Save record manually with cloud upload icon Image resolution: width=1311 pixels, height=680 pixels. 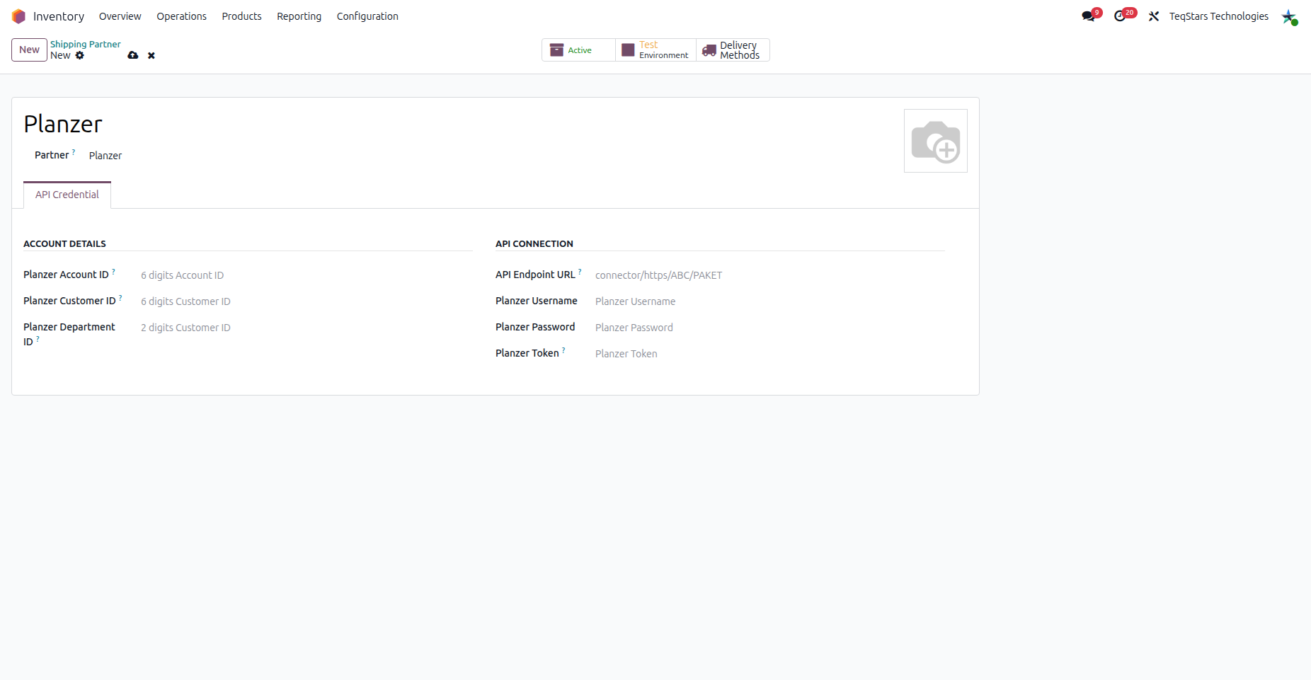(132, 55)
